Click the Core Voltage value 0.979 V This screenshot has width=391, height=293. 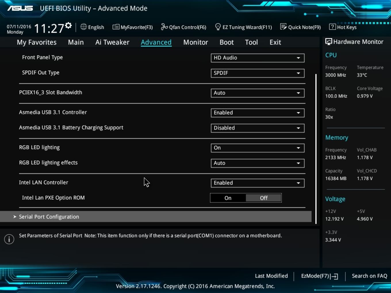coord(365,96)
